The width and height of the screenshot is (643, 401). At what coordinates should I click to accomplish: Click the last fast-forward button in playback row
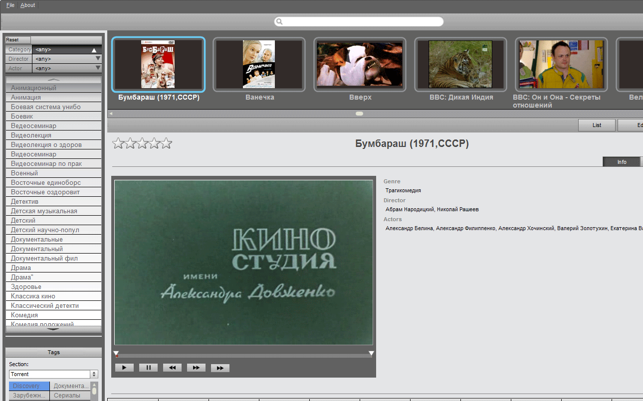tap(220, 368)
